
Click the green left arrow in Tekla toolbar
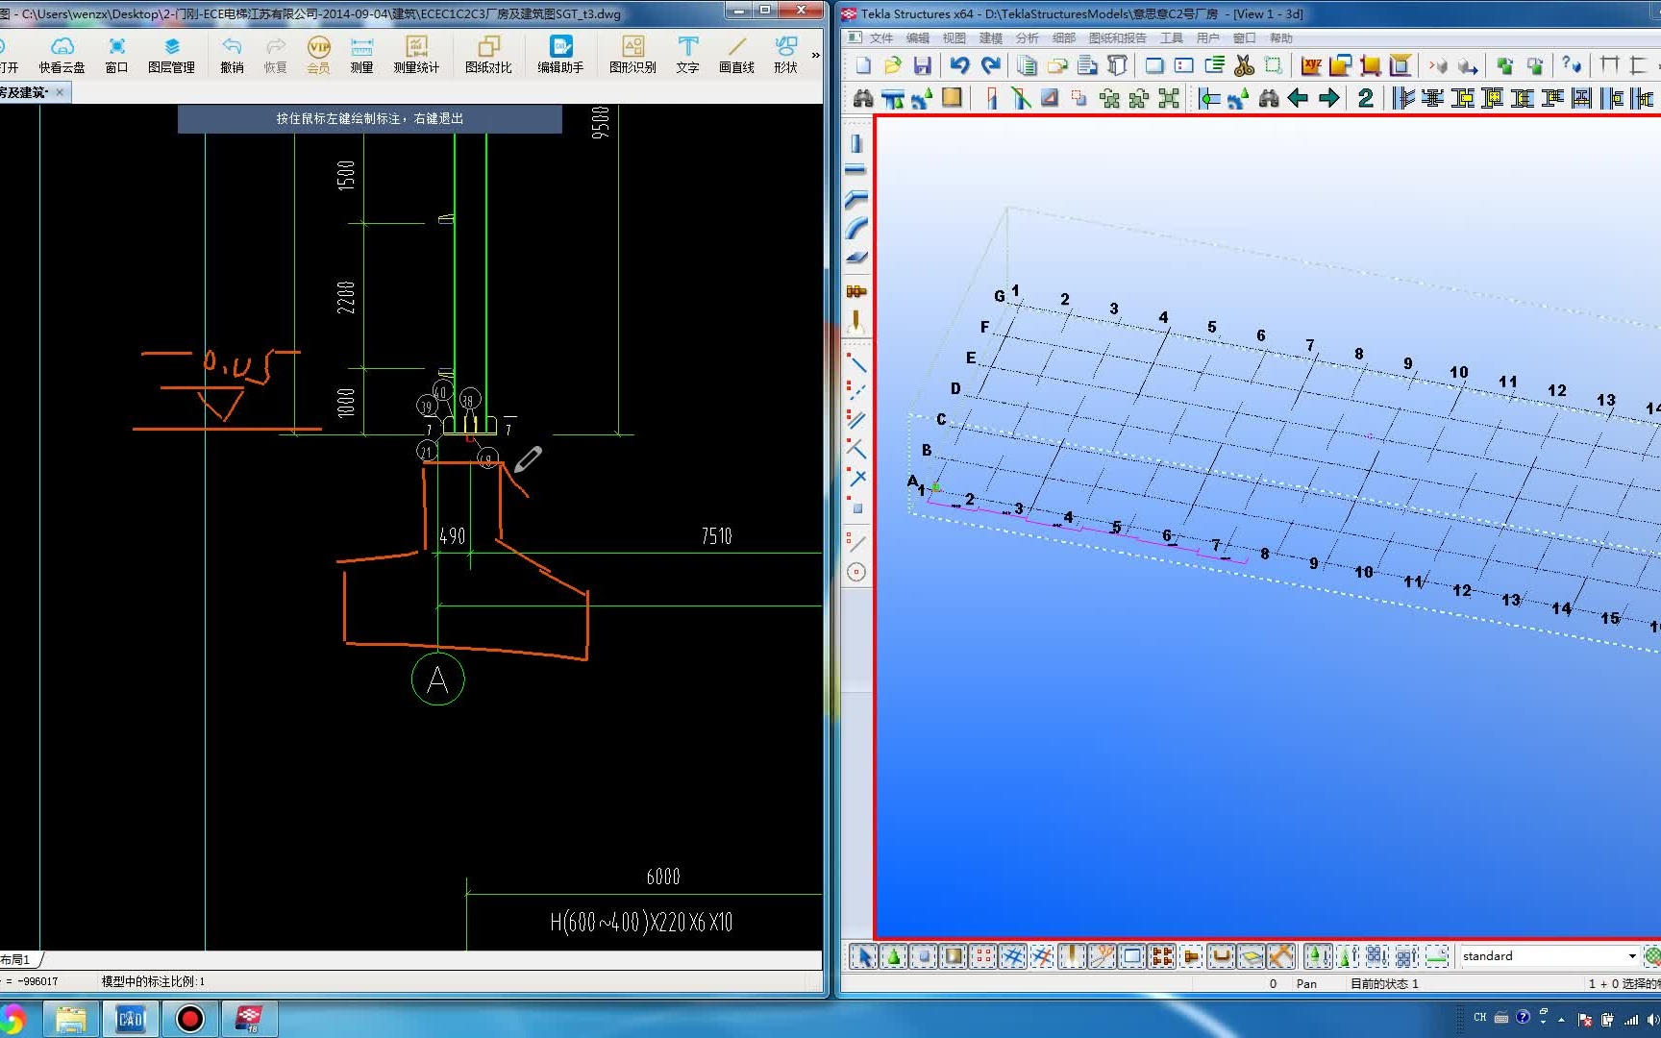tap(1298, 98)
